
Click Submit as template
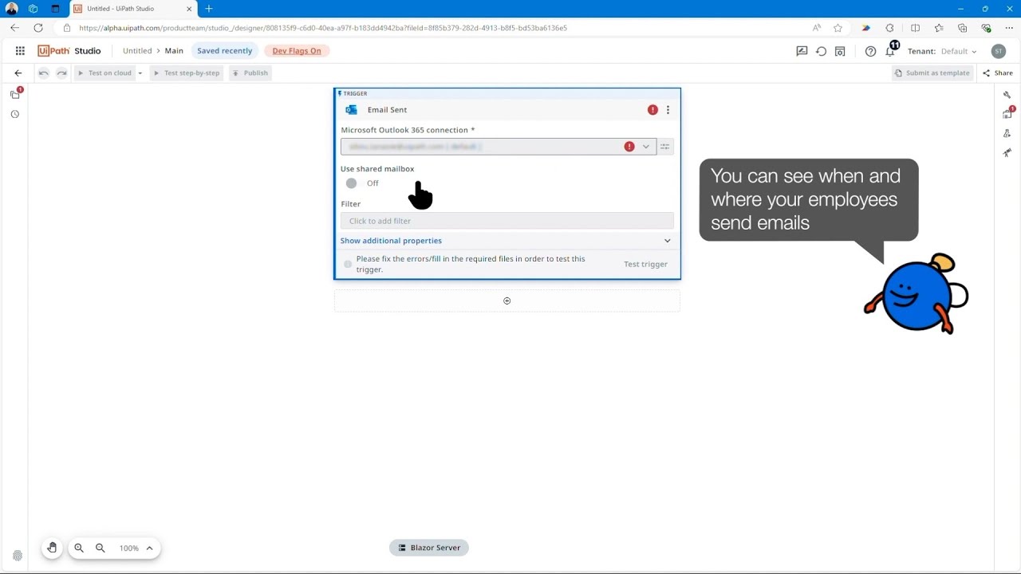932,73
